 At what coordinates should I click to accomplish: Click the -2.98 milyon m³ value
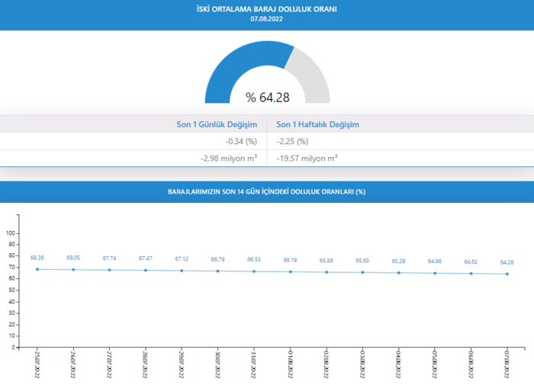[x=228, y=158]
